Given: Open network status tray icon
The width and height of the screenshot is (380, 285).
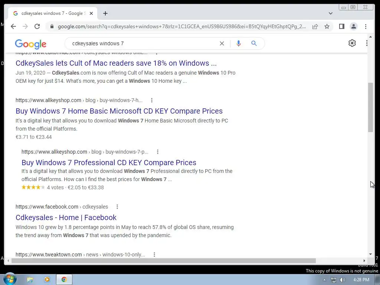Looking at the screenshot, I should pyautogui.click(x=334, y=280).
